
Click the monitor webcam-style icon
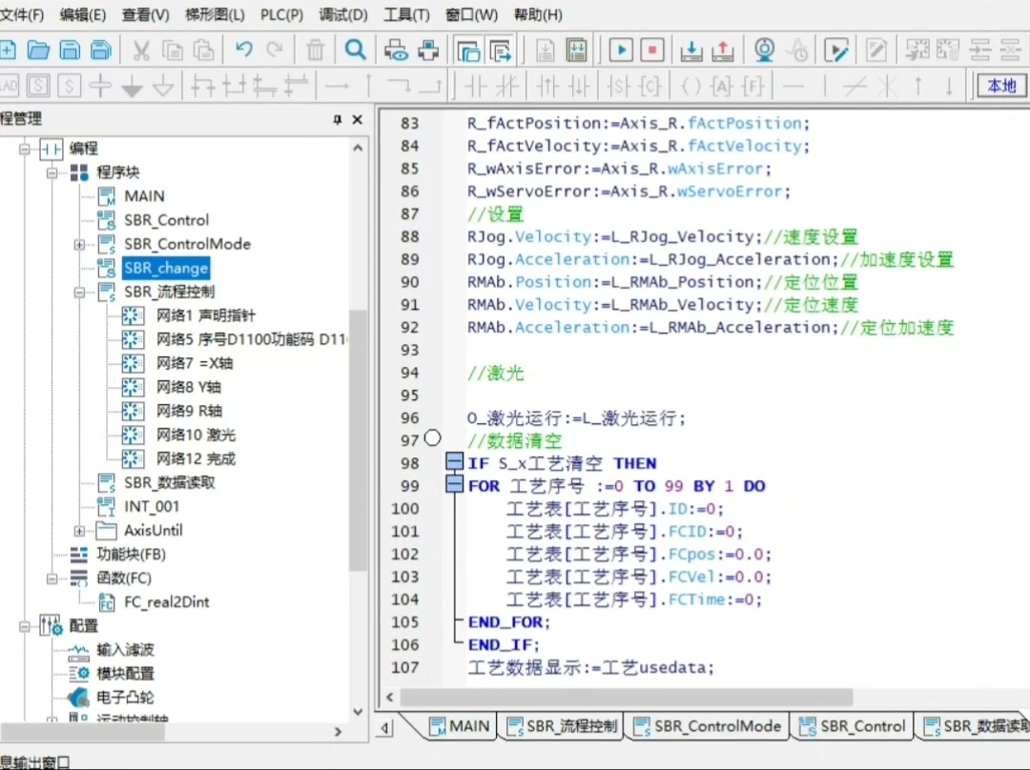pyautogui.click(x=764, y=50)
